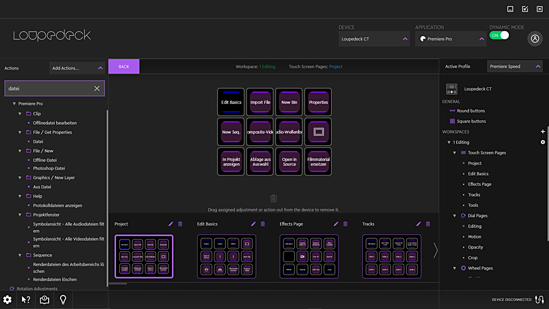Collapse the Dial Pages node
Viewport: 549px width, 309px height.
point(454,216)
